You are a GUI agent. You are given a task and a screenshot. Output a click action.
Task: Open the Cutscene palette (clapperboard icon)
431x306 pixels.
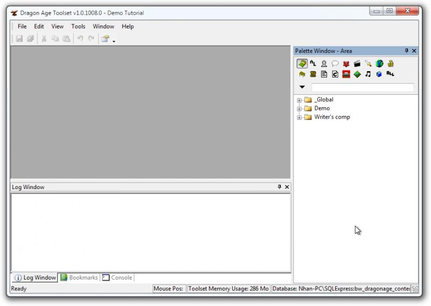(x=357, y=64)
